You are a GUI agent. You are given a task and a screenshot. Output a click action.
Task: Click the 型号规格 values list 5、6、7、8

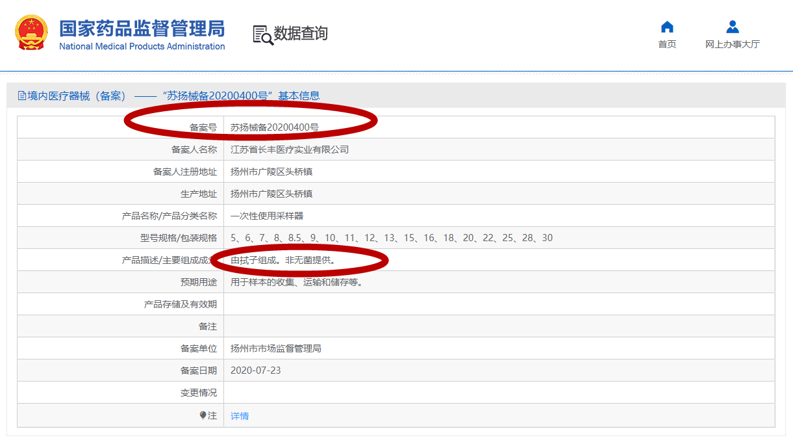392,238
